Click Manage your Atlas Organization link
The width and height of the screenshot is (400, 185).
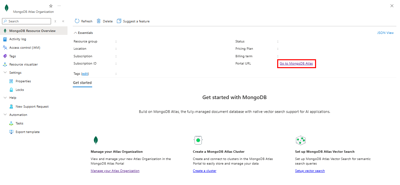(x=115, y=171)
